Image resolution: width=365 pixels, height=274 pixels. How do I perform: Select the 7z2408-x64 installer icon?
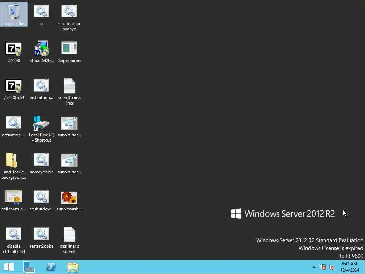coord(14,89)
